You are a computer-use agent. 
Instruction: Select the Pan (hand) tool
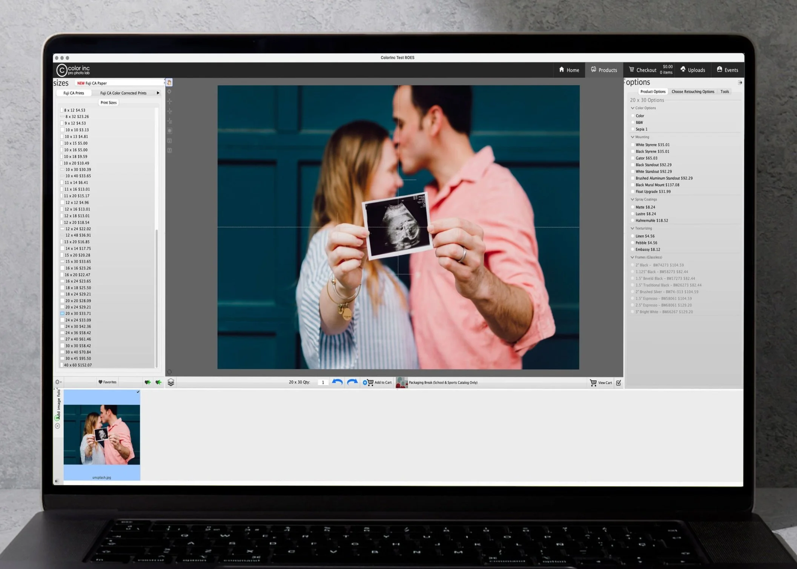pyautogui.click(x=169, y=83)
